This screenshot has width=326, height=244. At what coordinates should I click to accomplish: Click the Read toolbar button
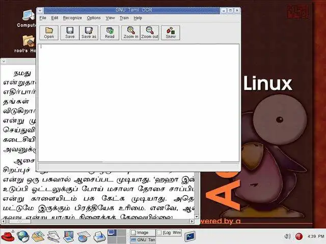click(110, 33)
